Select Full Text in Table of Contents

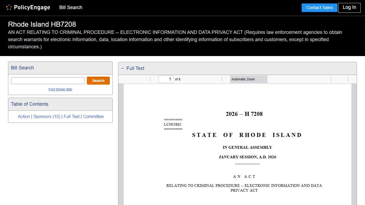(72, 116)
